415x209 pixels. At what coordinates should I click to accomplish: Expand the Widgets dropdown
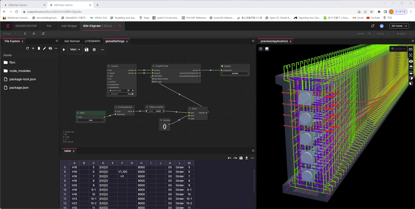[x=403, y=33]
